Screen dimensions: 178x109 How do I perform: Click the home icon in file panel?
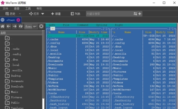[x=3, y=27]
